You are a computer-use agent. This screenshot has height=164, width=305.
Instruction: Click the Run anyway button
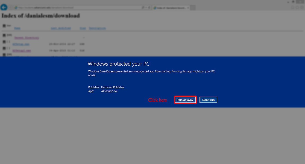tap(185, 100)
